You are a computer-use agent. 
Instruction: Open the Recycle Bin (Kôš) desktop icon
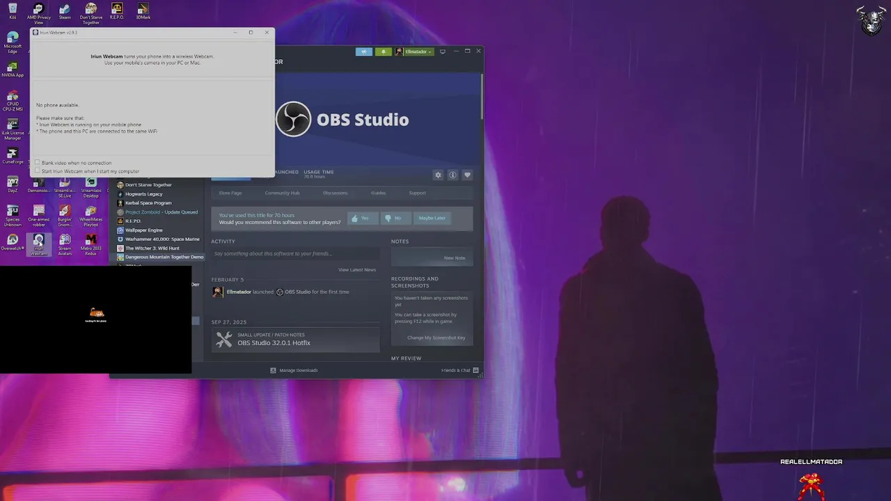pyautogui.click(x=13, y=11)
